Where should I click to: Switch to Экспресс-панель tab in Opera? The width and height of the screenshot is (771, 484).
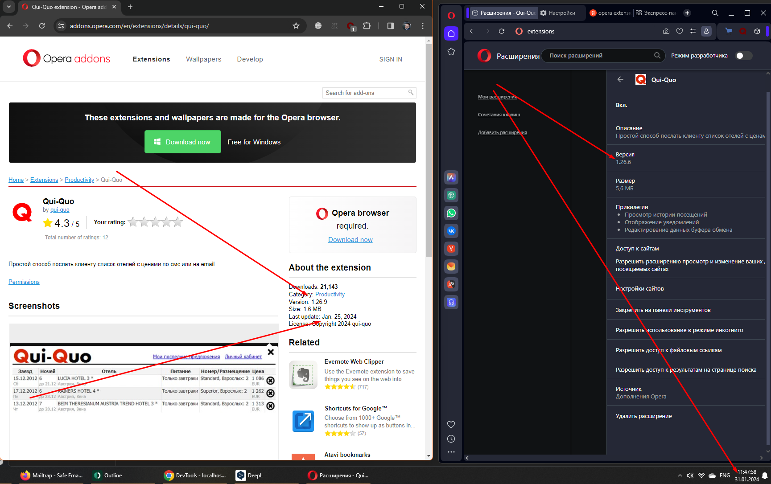coord(656,13)
